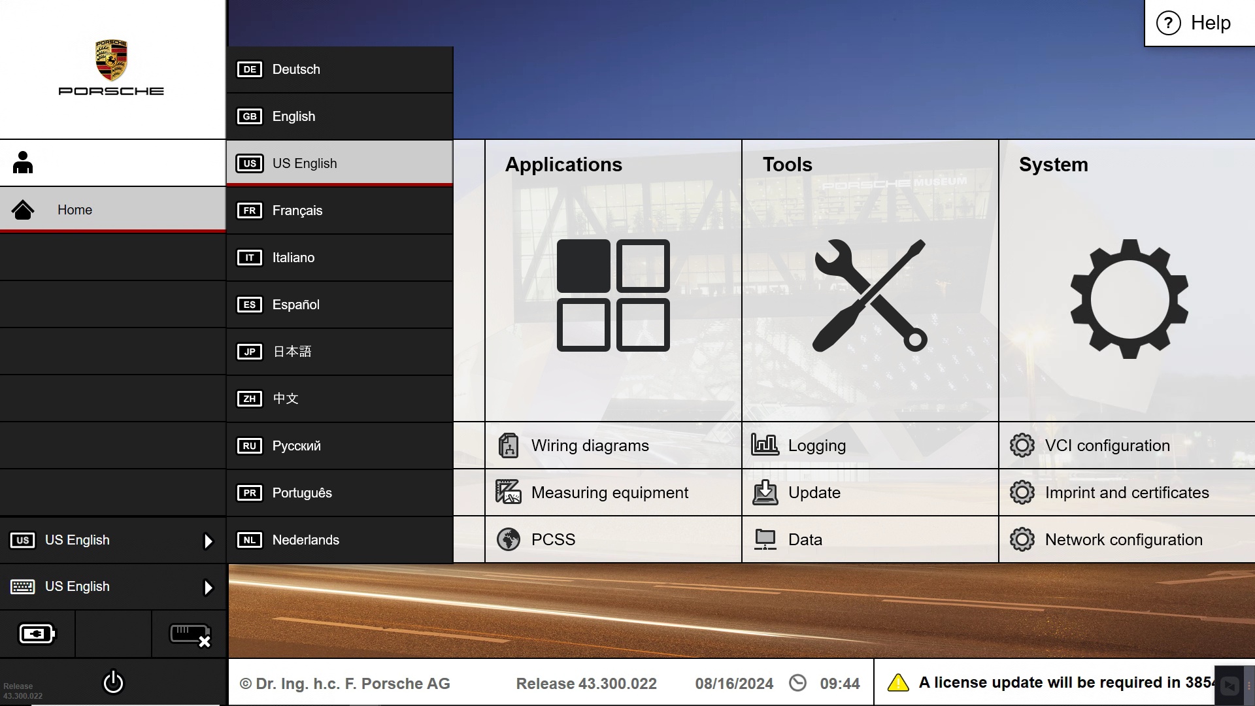Click the Applications heading
The height and width of the screenshot is (706, 1255).
563,165
